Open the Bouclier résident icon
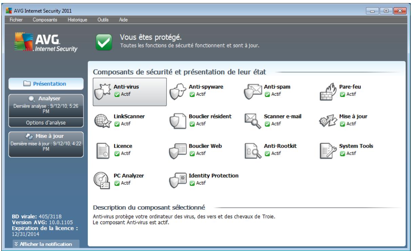 coord(178,121)
